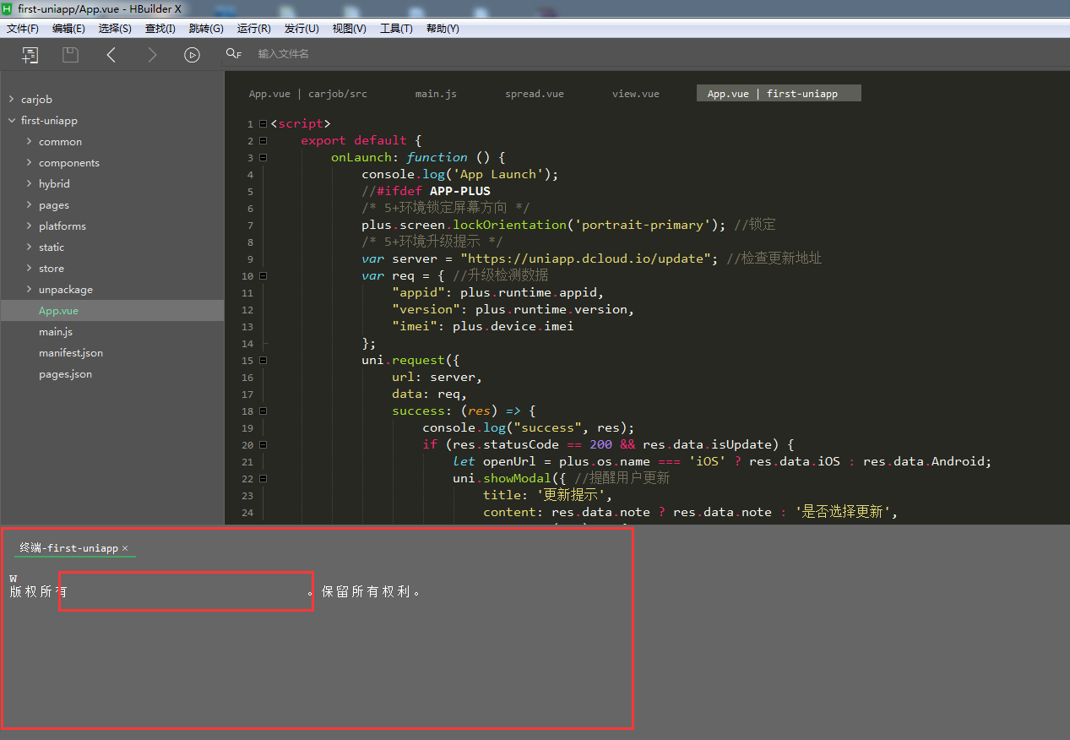Switch to the spread.vue editor tab

pos(535,94)
